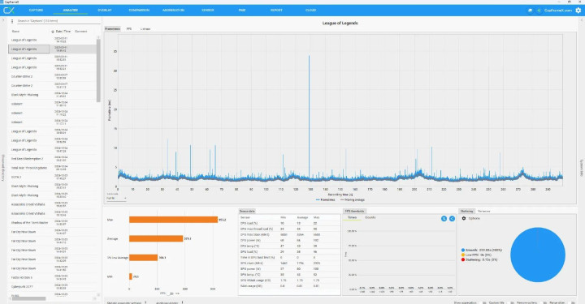Open the settings gear in top bar

coord(578,11)
